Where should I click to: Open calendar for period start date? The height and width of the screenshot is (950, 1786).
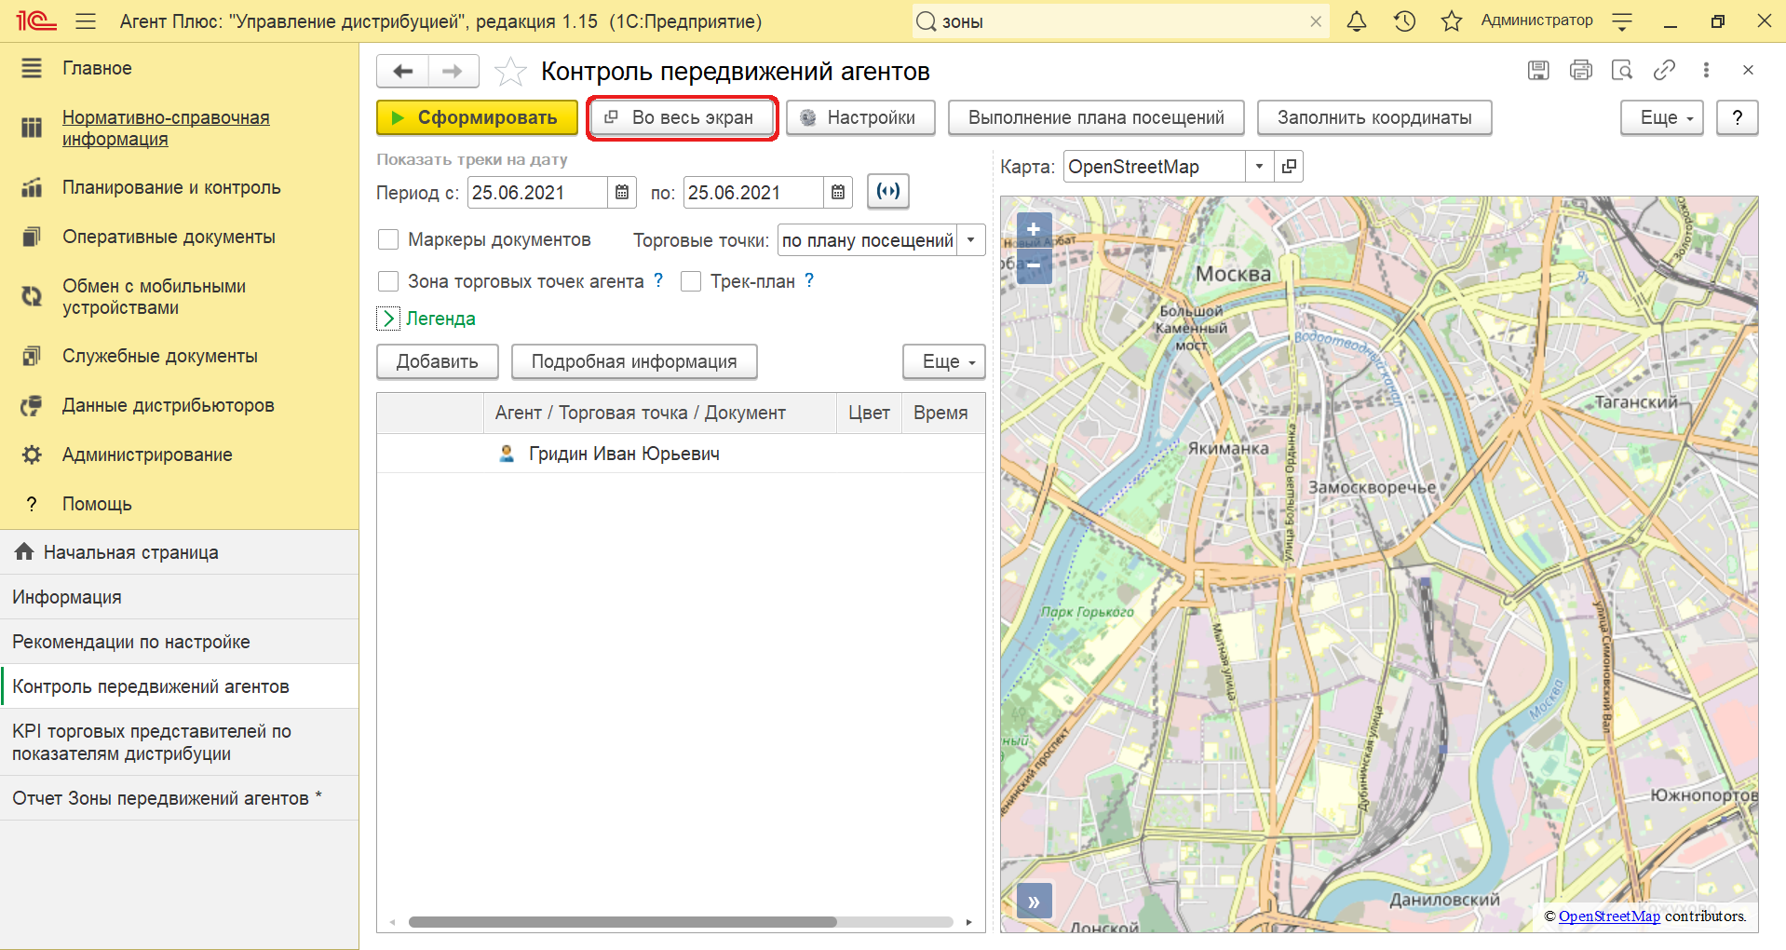(x=622, y=193)
